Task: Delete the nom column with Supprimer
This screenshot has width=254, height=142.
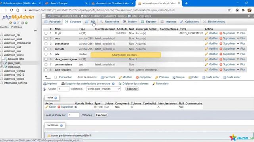Action: (x=227, y=38)
